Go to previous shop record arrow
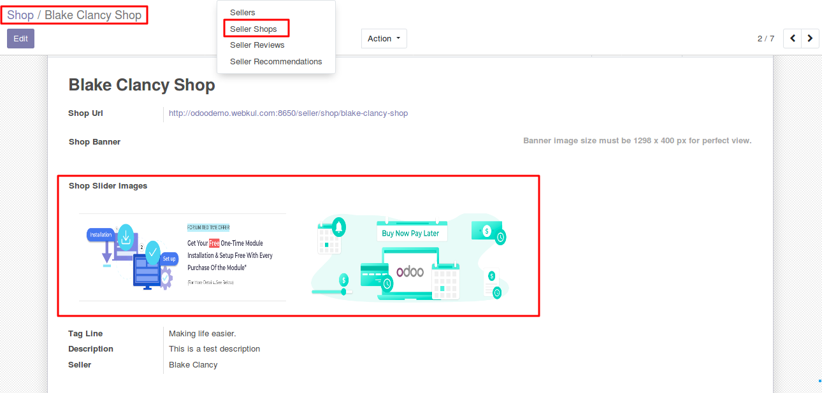The width and height of the screenshot is (822, 393). 792,38
